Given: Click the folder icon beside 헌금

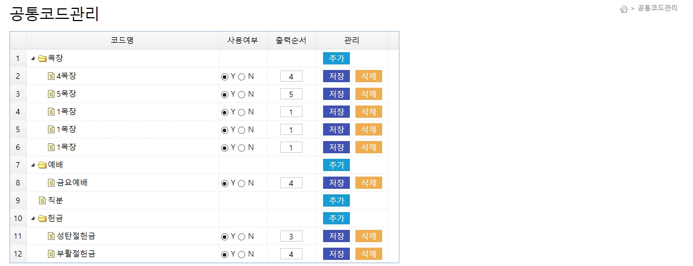Looking at the screenshot, I should point(42,219).
